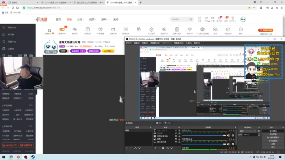
Task: Pop out the OBS Audio Mixer dock
Action: 235,127
